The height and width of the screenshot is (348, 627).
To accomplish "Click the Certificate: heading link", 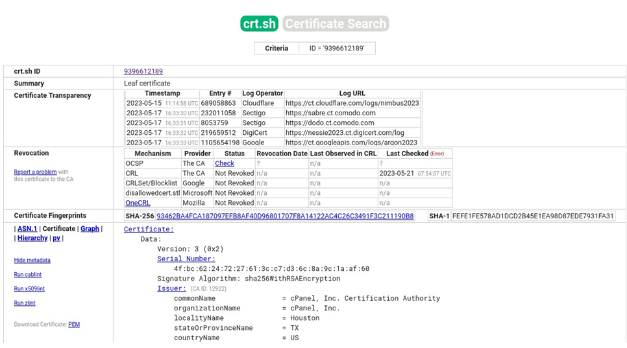I will pos(149,229).
